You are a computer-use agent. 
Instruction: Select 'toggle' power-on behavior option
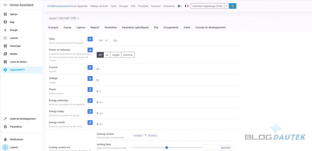coord(116,55)
